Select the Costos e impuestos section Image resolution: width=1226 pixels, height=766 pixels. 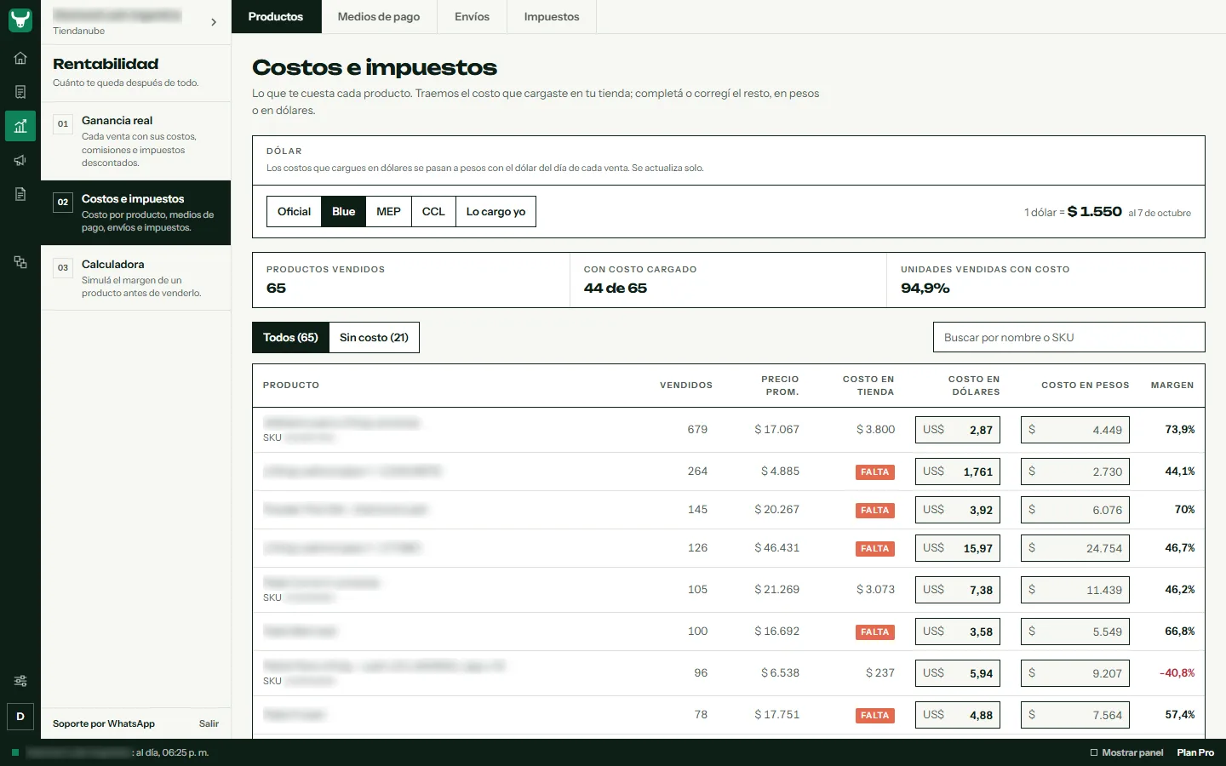coord(136,213)
